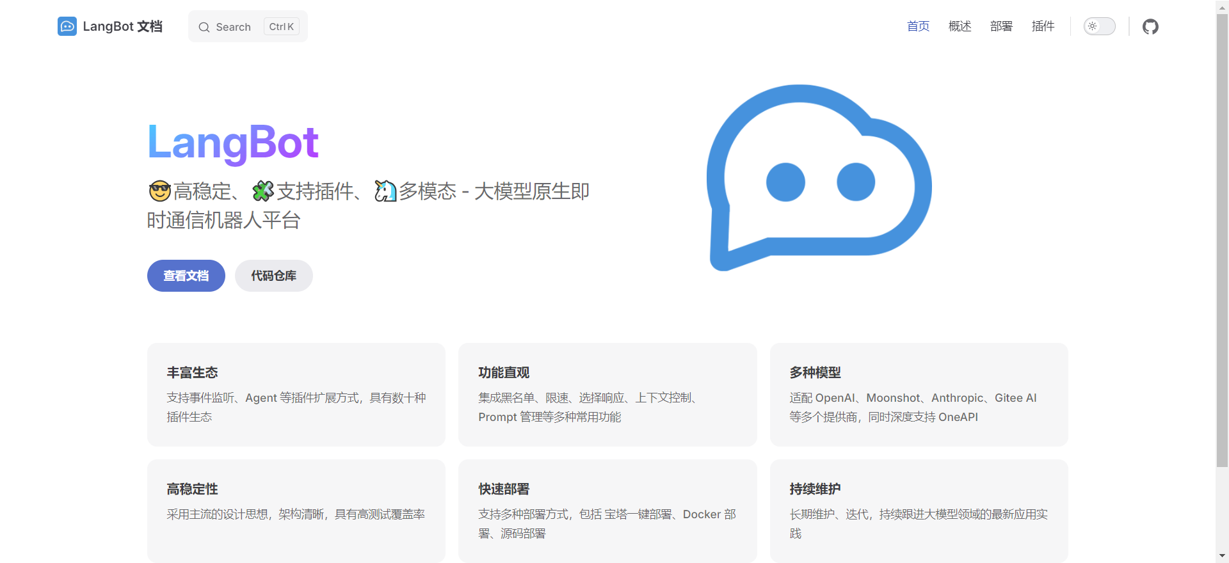Image resolution: width=1229 pixels, height=563 pixels.
Task: Open the 首页 nav item
Action: [x=918, y=26]
